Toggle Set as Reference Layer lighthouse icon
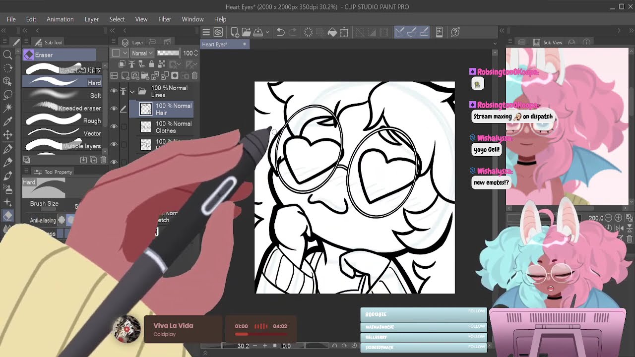The width and height of the screenshot is (635, 357). 132,64
